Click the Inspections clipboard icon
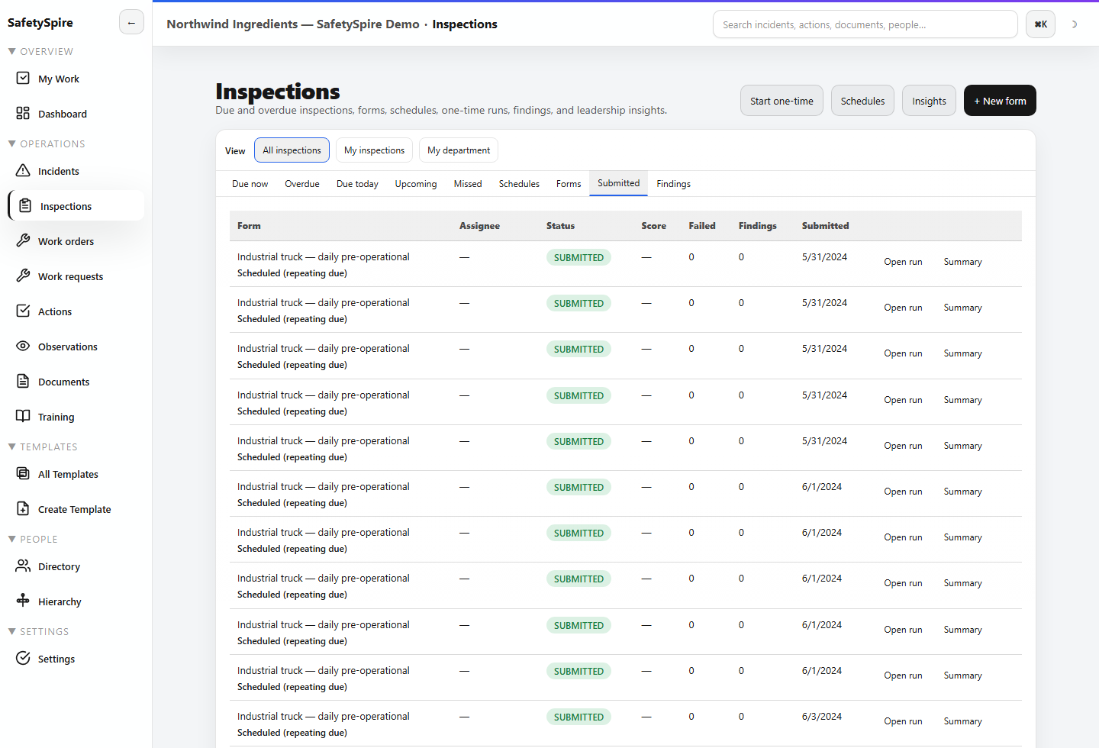Screen dimensions: 1099x748 click(25, 205)
